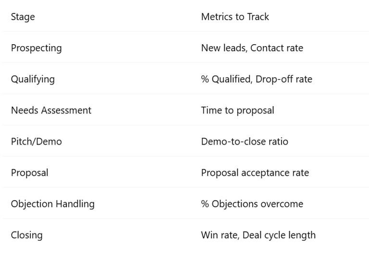
Task: Select the Pitch/Demo stage cell
Action: [36, 141]
